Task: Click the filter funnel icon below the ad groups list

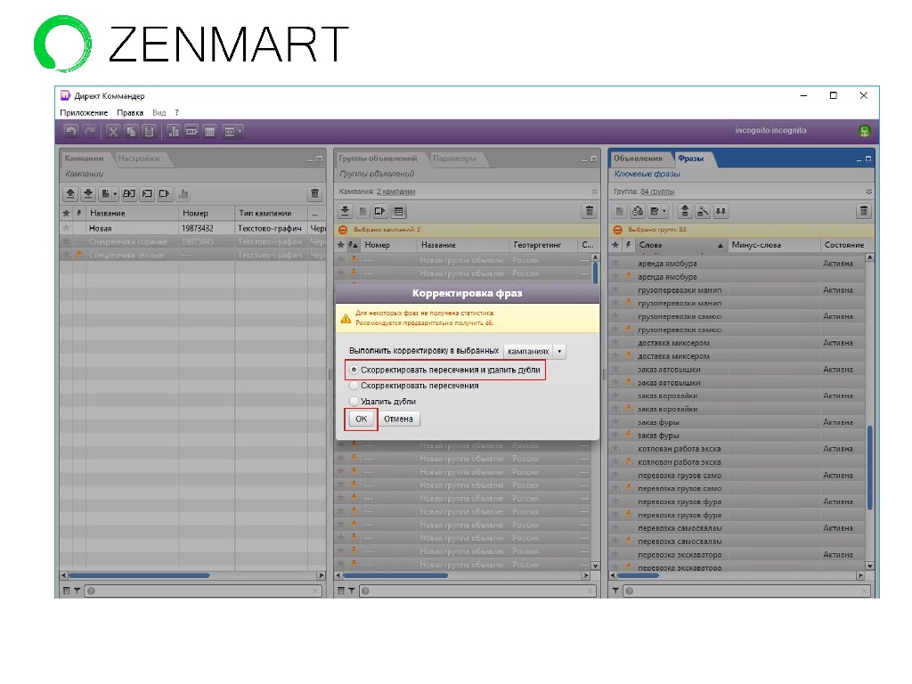Action: coord(351,591)
